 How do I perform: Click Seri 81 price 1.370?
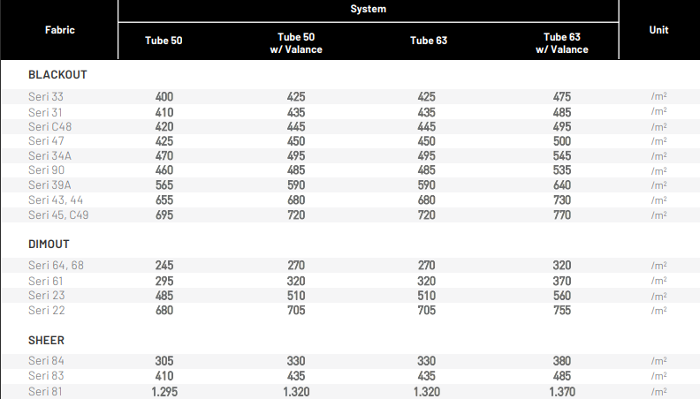(x=562, y=392)
